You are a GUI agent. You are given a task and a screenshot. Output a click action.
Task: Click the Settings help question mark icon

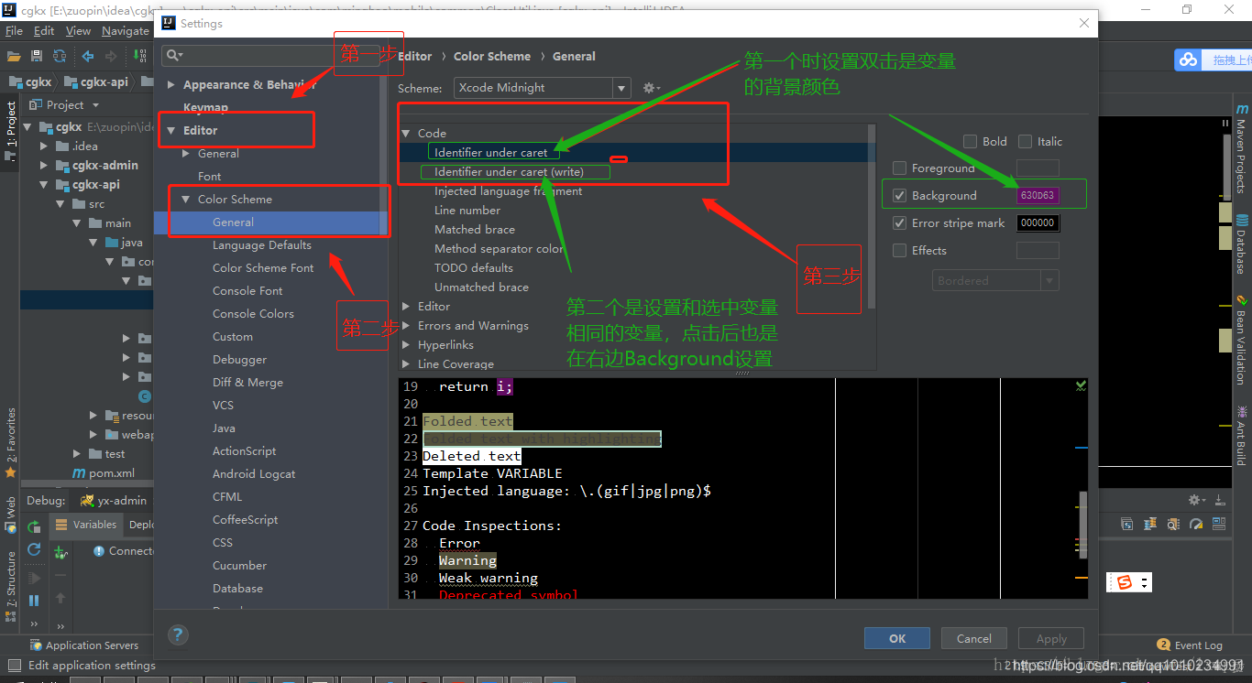[179, 634]
